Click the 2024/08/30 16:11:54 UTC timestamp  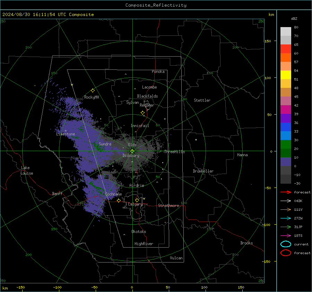click(48, 15)
